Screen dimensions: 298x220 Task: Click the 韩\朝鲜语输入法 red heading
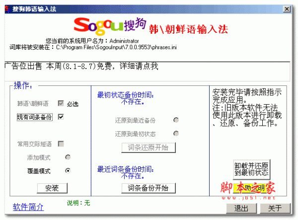coord(188,29)
